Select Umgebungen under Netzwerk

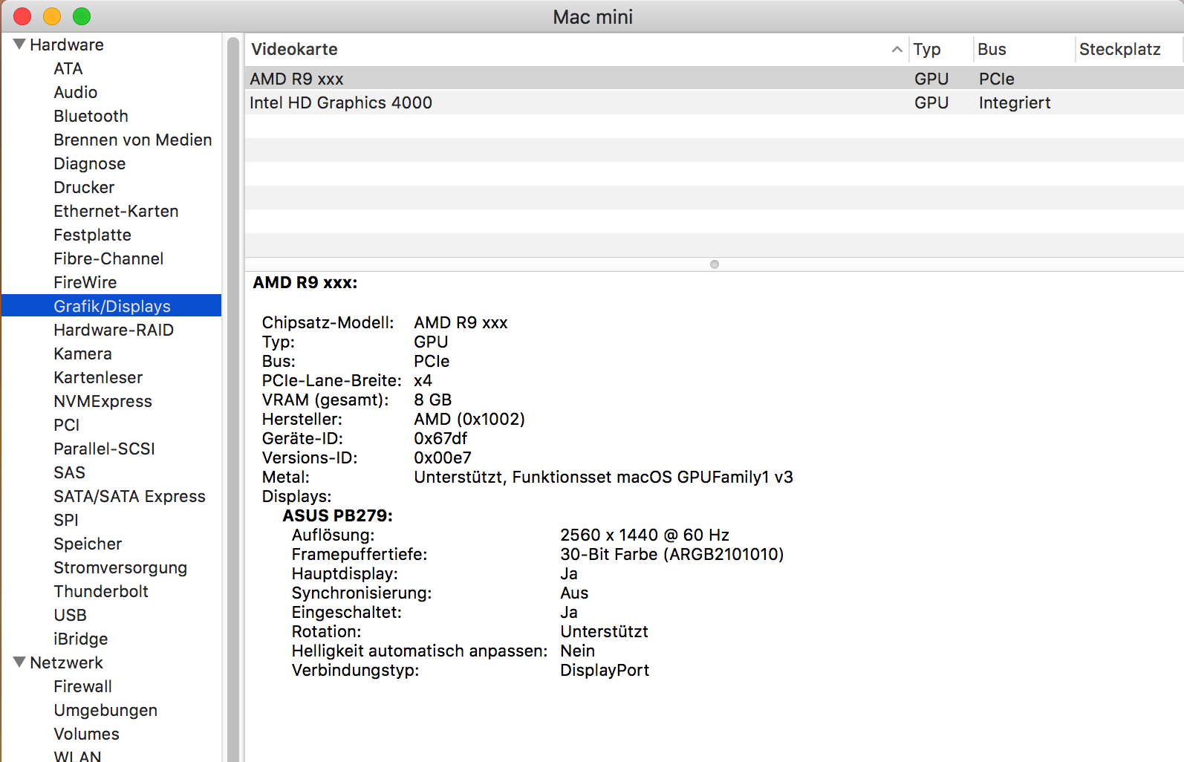coord(105,710)
